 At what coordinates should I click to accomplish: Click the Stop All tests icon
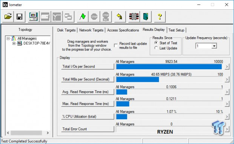[106, 17]
